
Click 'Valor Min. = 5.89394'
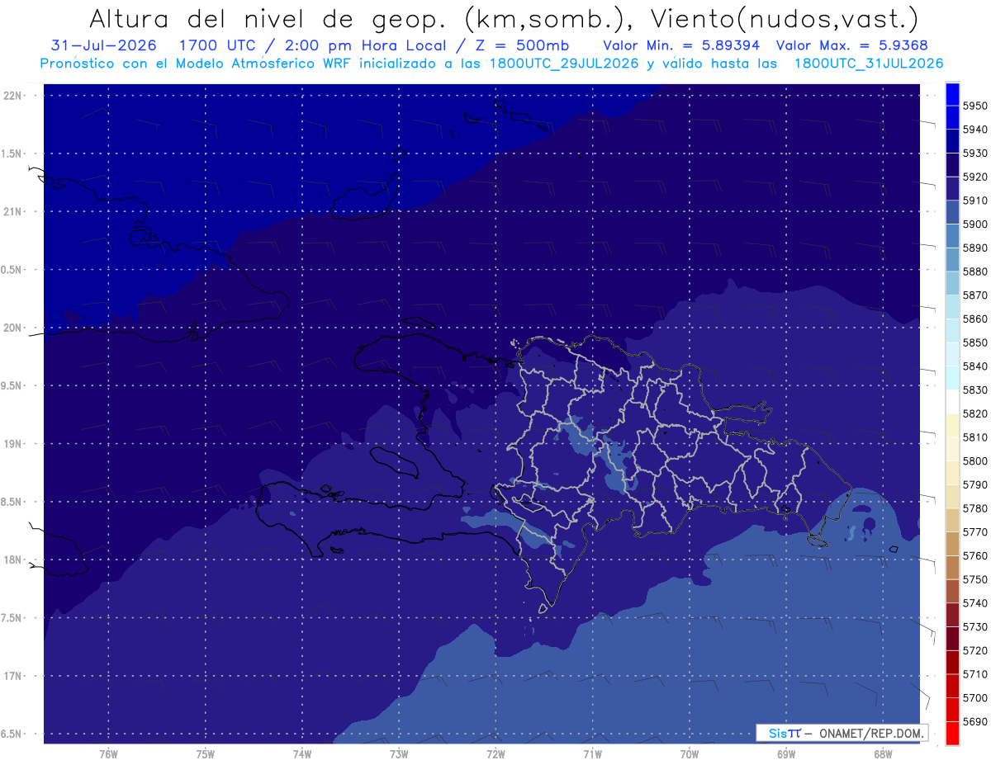(x=681, y=45)
